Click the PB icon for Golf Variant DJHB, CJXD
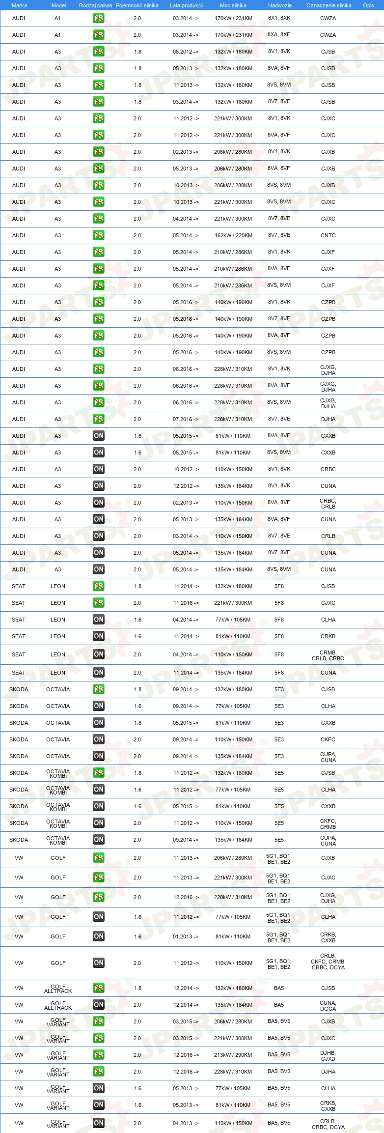Image resolution: width=384 pixels, height=1133 pixels. pyautogui.click(x=99, y=1055)
